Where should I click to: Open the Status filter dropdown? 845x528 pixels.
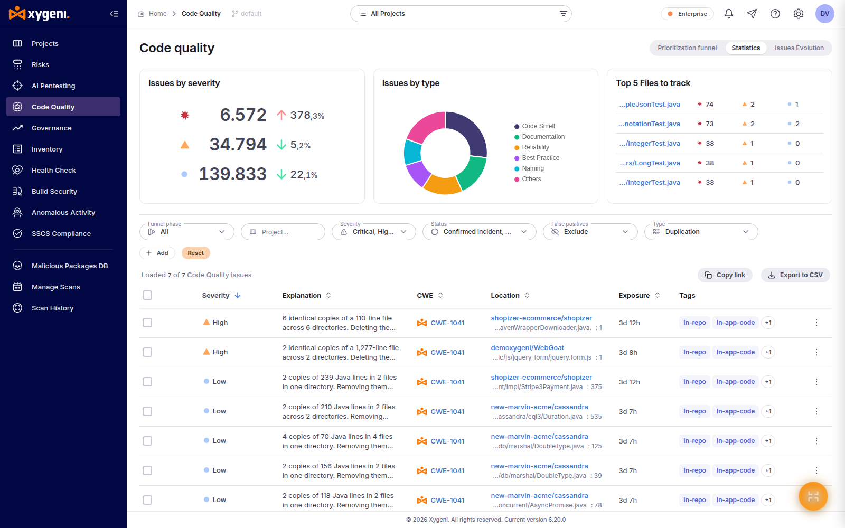click(x=480, y=232)
